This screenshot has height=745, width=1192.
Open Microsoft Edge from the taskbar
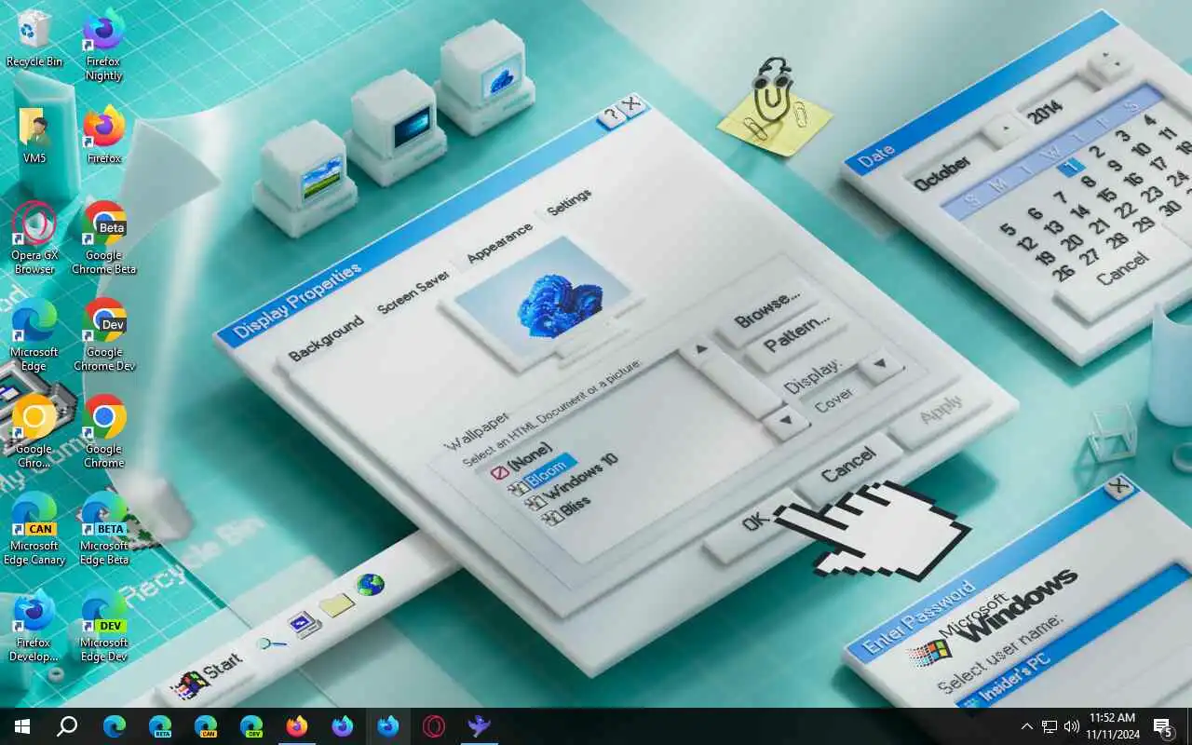pyautogui.click(x=115, y=726)
